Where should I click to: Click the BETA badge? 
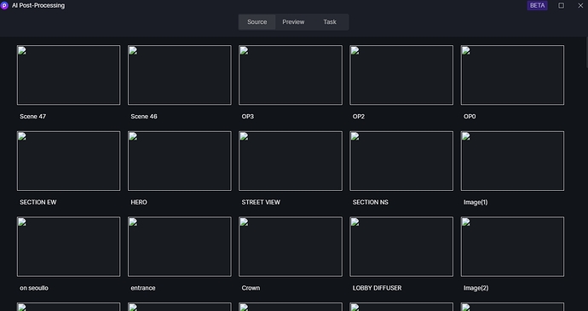click(x=537, y=6)
